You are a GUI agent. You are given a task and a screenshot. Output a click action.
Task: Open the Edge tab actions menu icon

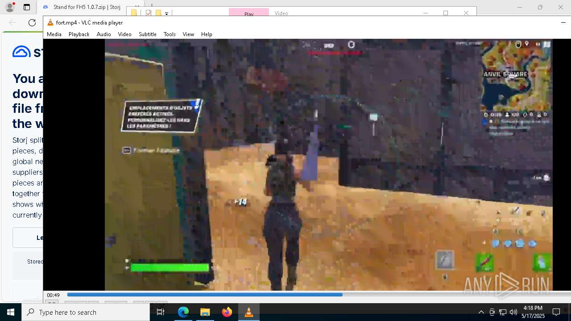tap(27, 7)
